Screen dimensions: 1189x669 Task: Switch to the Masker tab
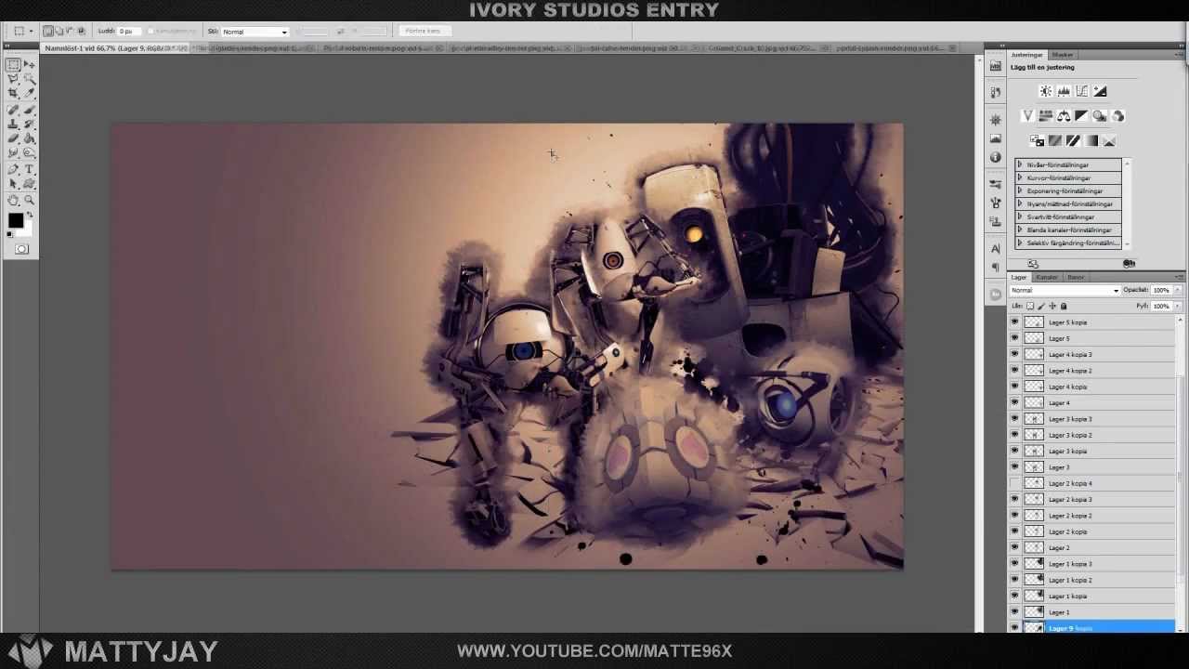click(x=1062, y=55)
